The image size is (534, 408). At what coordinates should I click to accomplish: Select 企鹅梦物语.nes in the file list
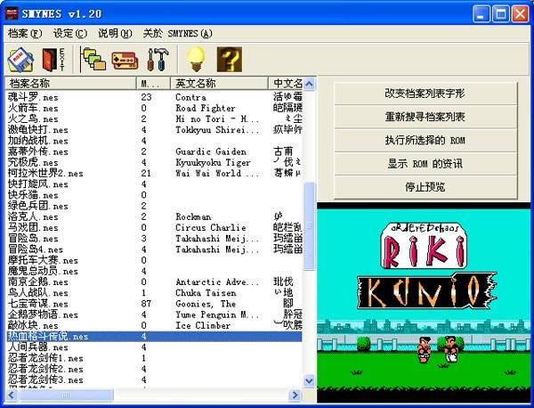pyautogui.click(x=43, y=314)
